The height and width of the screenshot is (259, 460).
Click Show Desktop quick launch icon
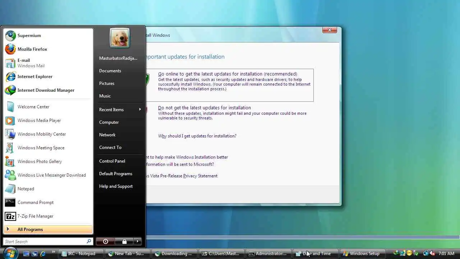(x=26, y=254)
